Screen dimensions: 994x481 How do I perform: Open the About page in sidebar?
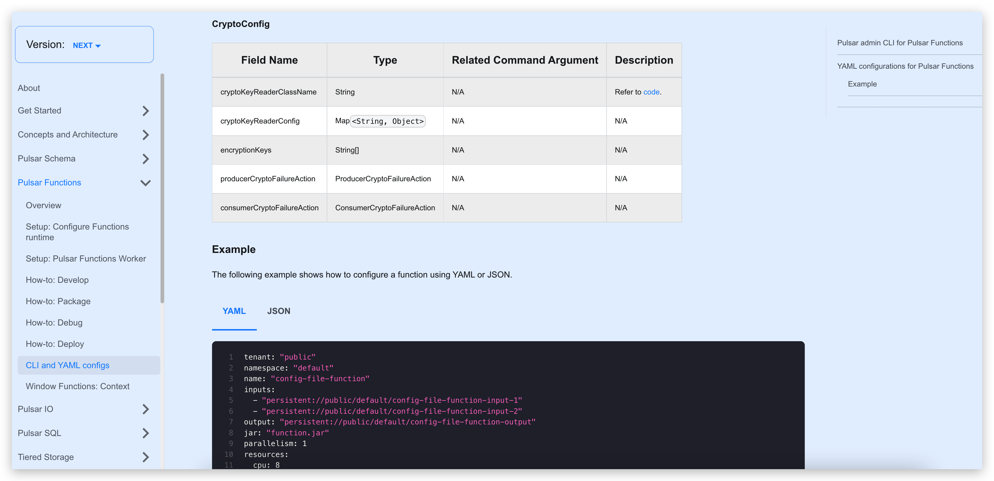(x=29, y=88)
